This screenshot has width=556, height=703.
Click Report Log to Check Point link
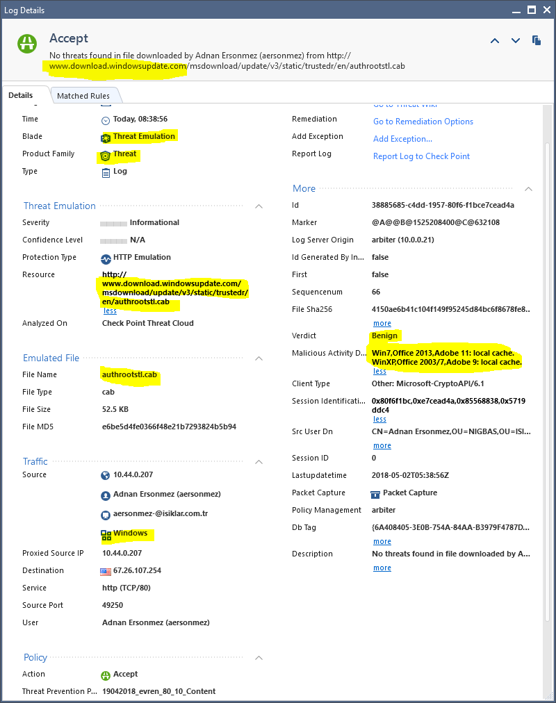pos(421,156)
